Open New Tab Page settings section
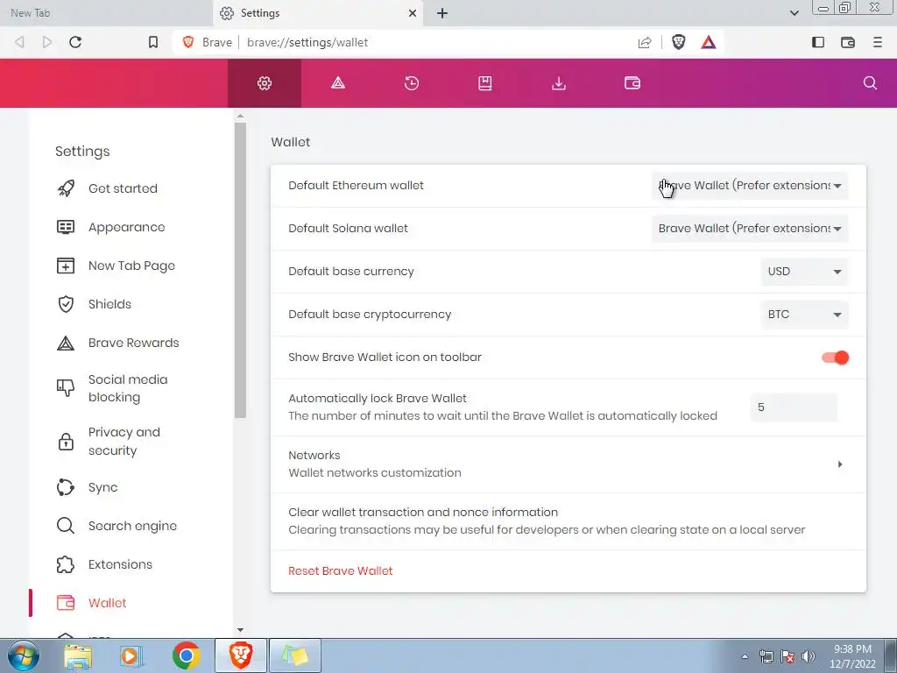 131,266
